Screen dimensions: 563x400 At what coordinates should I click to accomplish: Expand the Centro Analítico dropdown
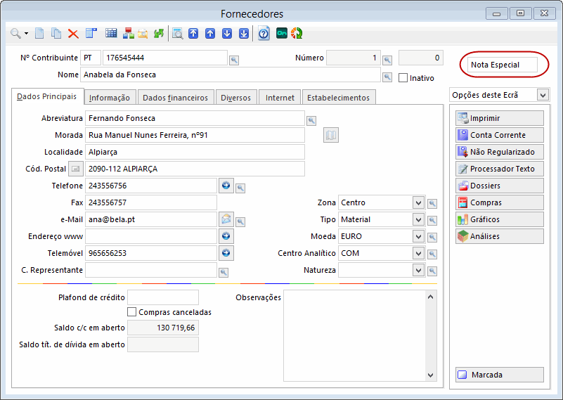click(418, 253)
